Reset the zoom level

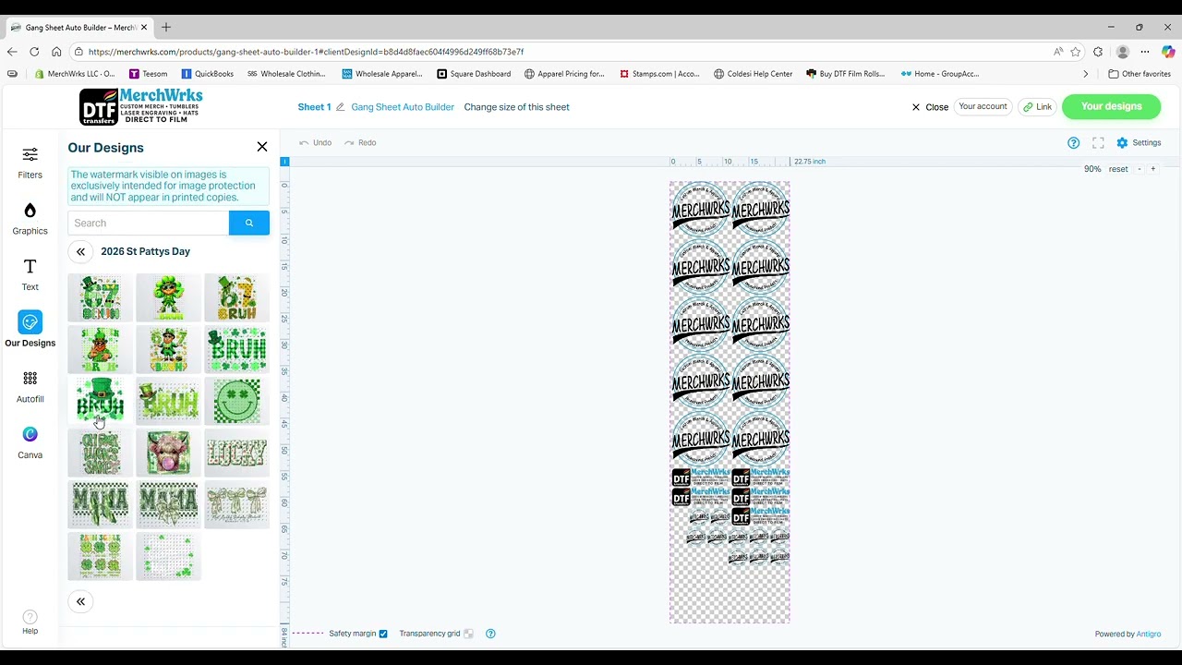pyautogui.click(x=1118, y=169)
